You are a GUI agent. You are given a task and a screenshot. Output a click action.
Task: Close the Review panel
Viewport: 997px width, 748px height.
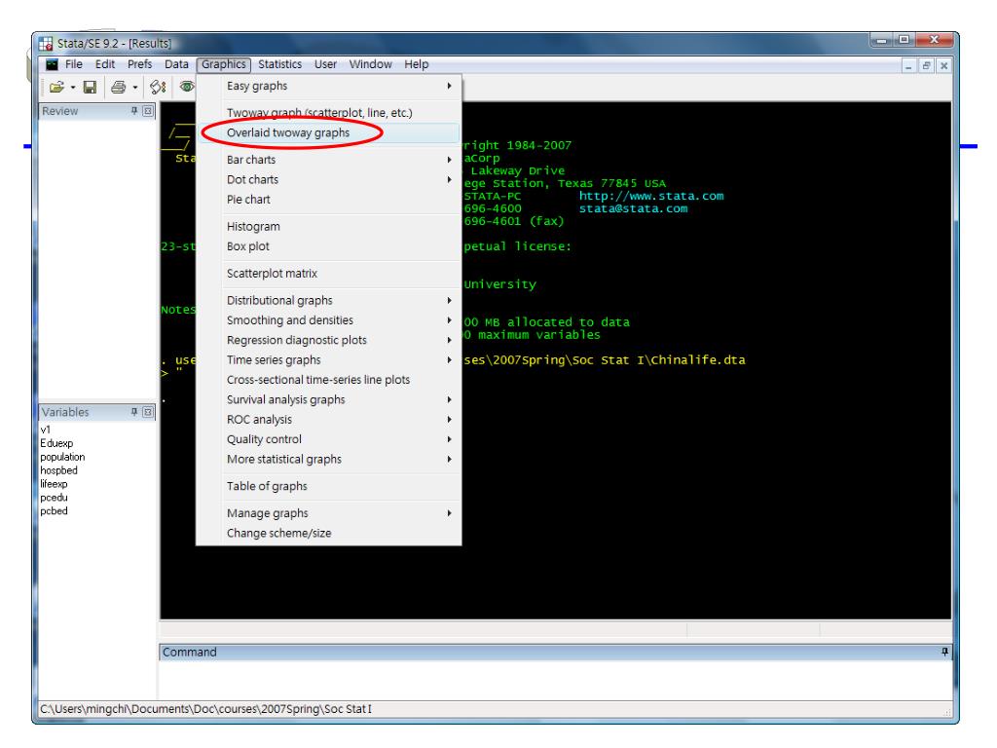(146, 111)
